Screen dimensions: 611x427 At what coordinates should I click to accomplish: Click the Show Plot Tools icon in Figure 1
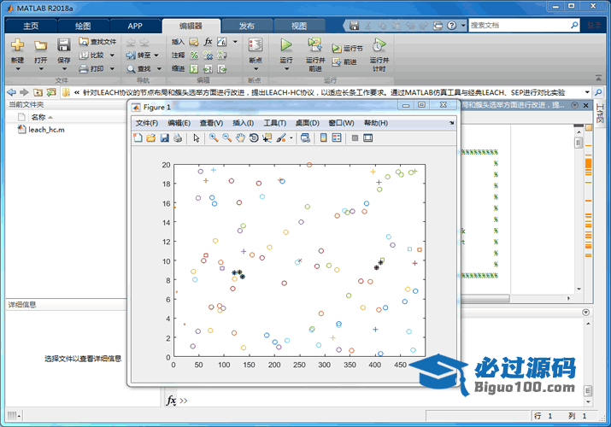pyautogui.click(x=367, y=137)
